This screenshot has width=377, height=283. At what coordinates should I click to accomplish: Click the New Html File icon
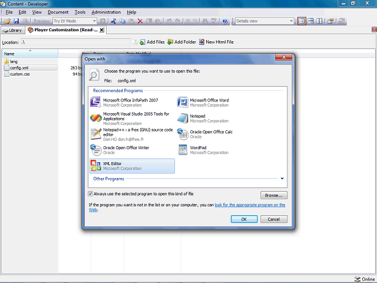point(201,42)
